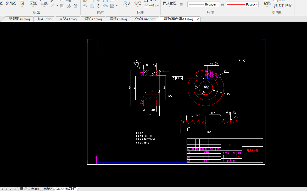
Task: Click the lineweight three-lines icon
Action: [181, 4]
